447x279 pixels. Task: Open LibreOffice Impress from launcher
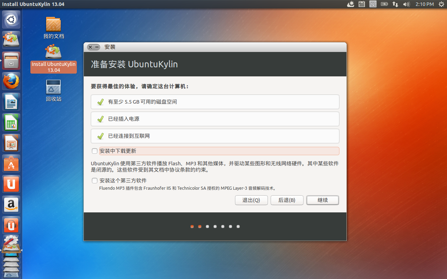11,143
